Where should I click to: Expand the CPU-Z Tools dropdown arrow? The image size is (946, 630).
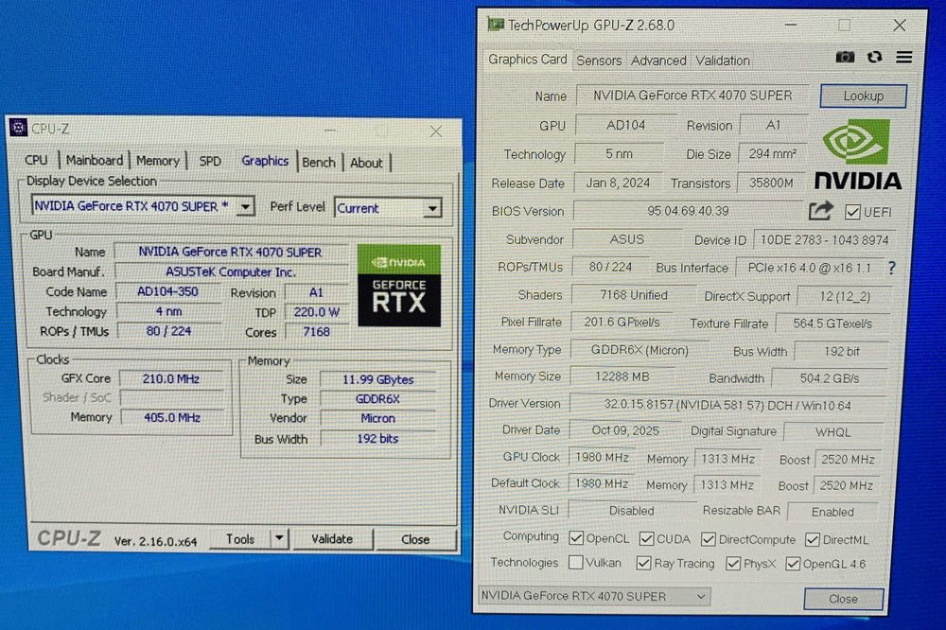click(x=279, y=538)
